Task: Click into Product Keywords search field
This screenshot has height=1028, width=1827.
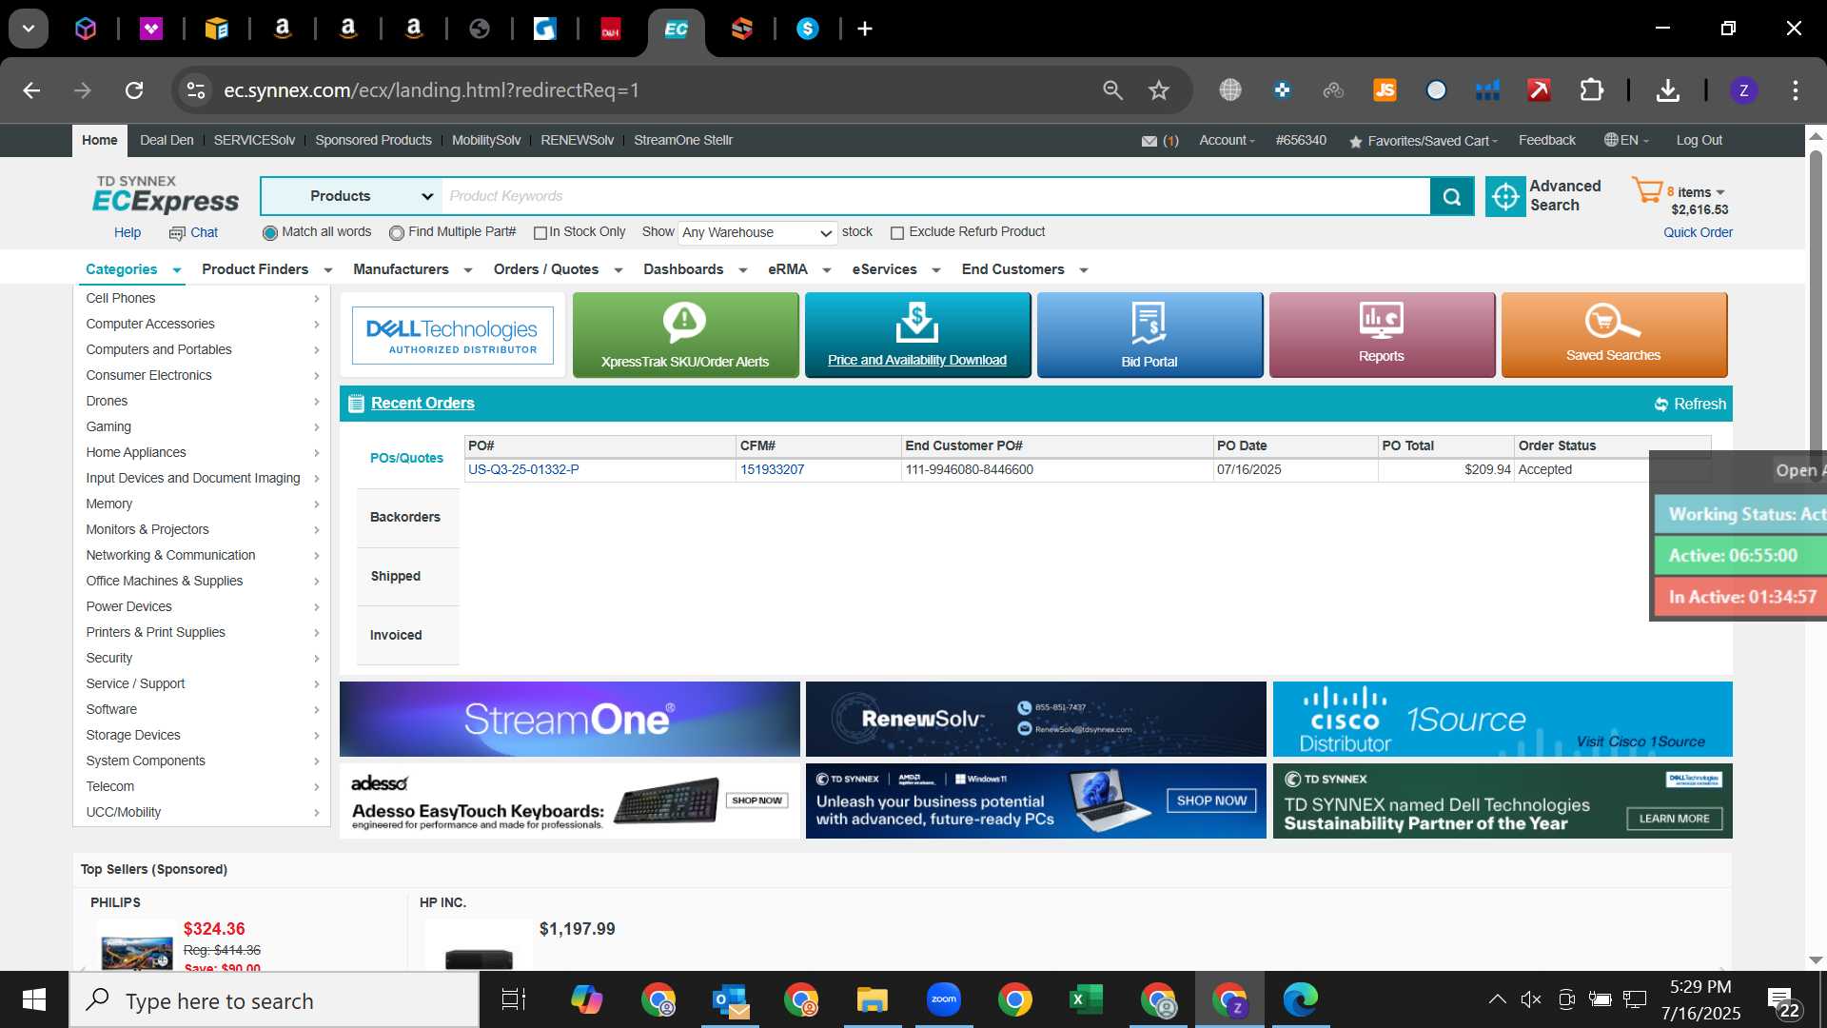Action: coord(936,196)
